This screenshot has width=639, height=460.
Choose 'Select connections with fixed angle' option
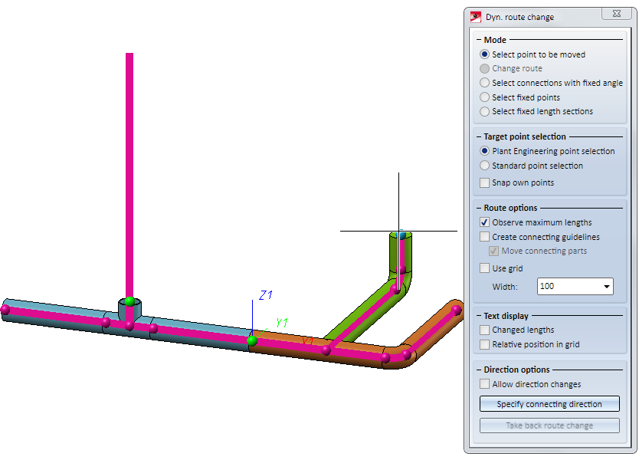(x=484, y=83)
